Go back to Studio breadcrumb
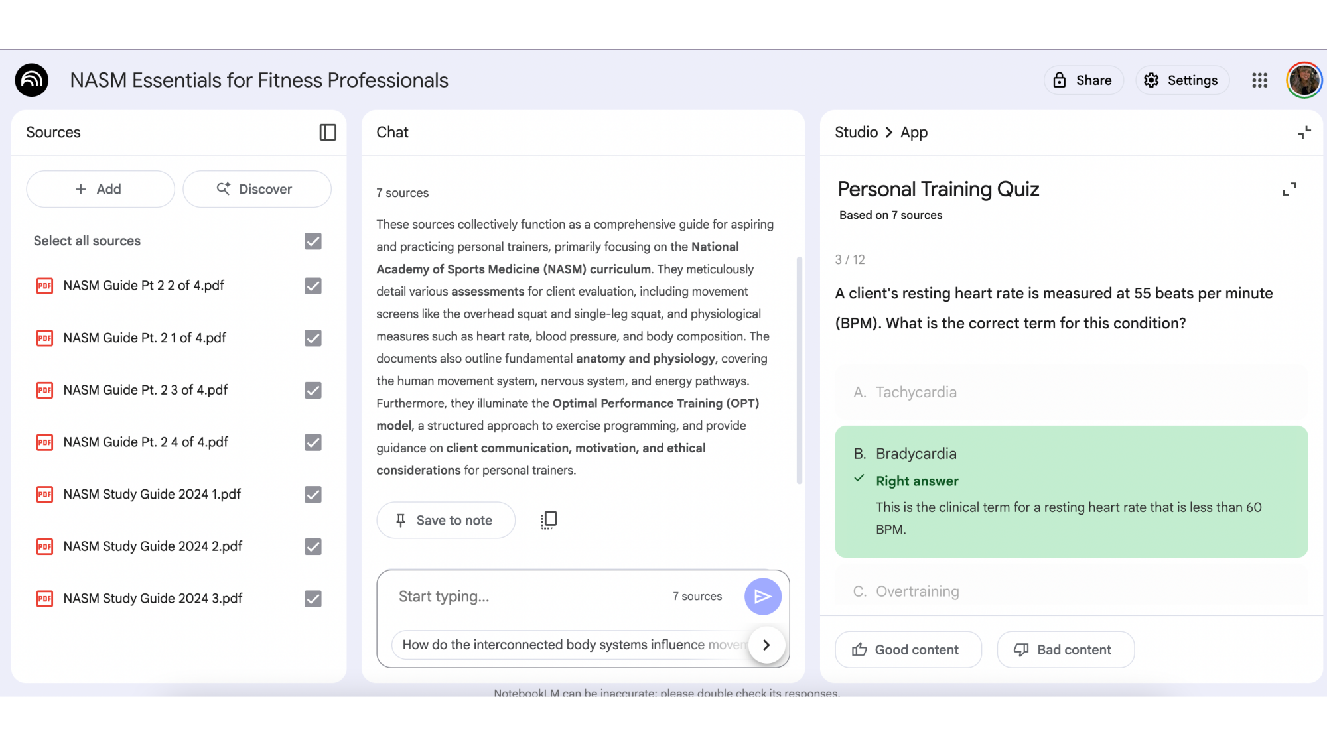 [x=856, y=132]
